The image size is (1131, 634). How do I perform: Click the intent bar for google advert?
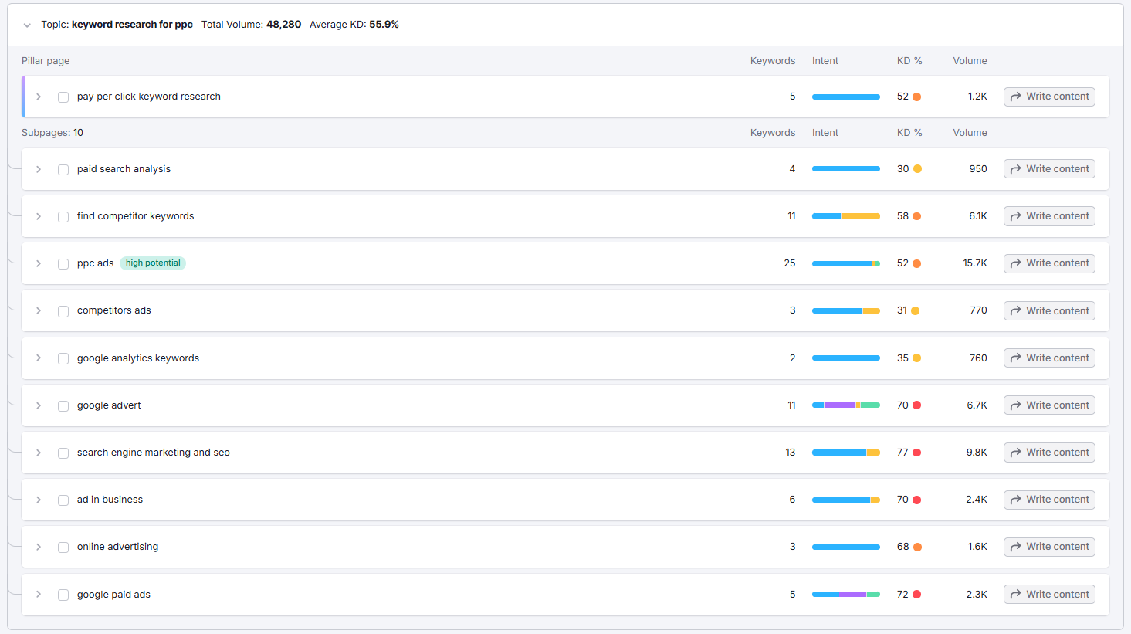tap(846, 405)
